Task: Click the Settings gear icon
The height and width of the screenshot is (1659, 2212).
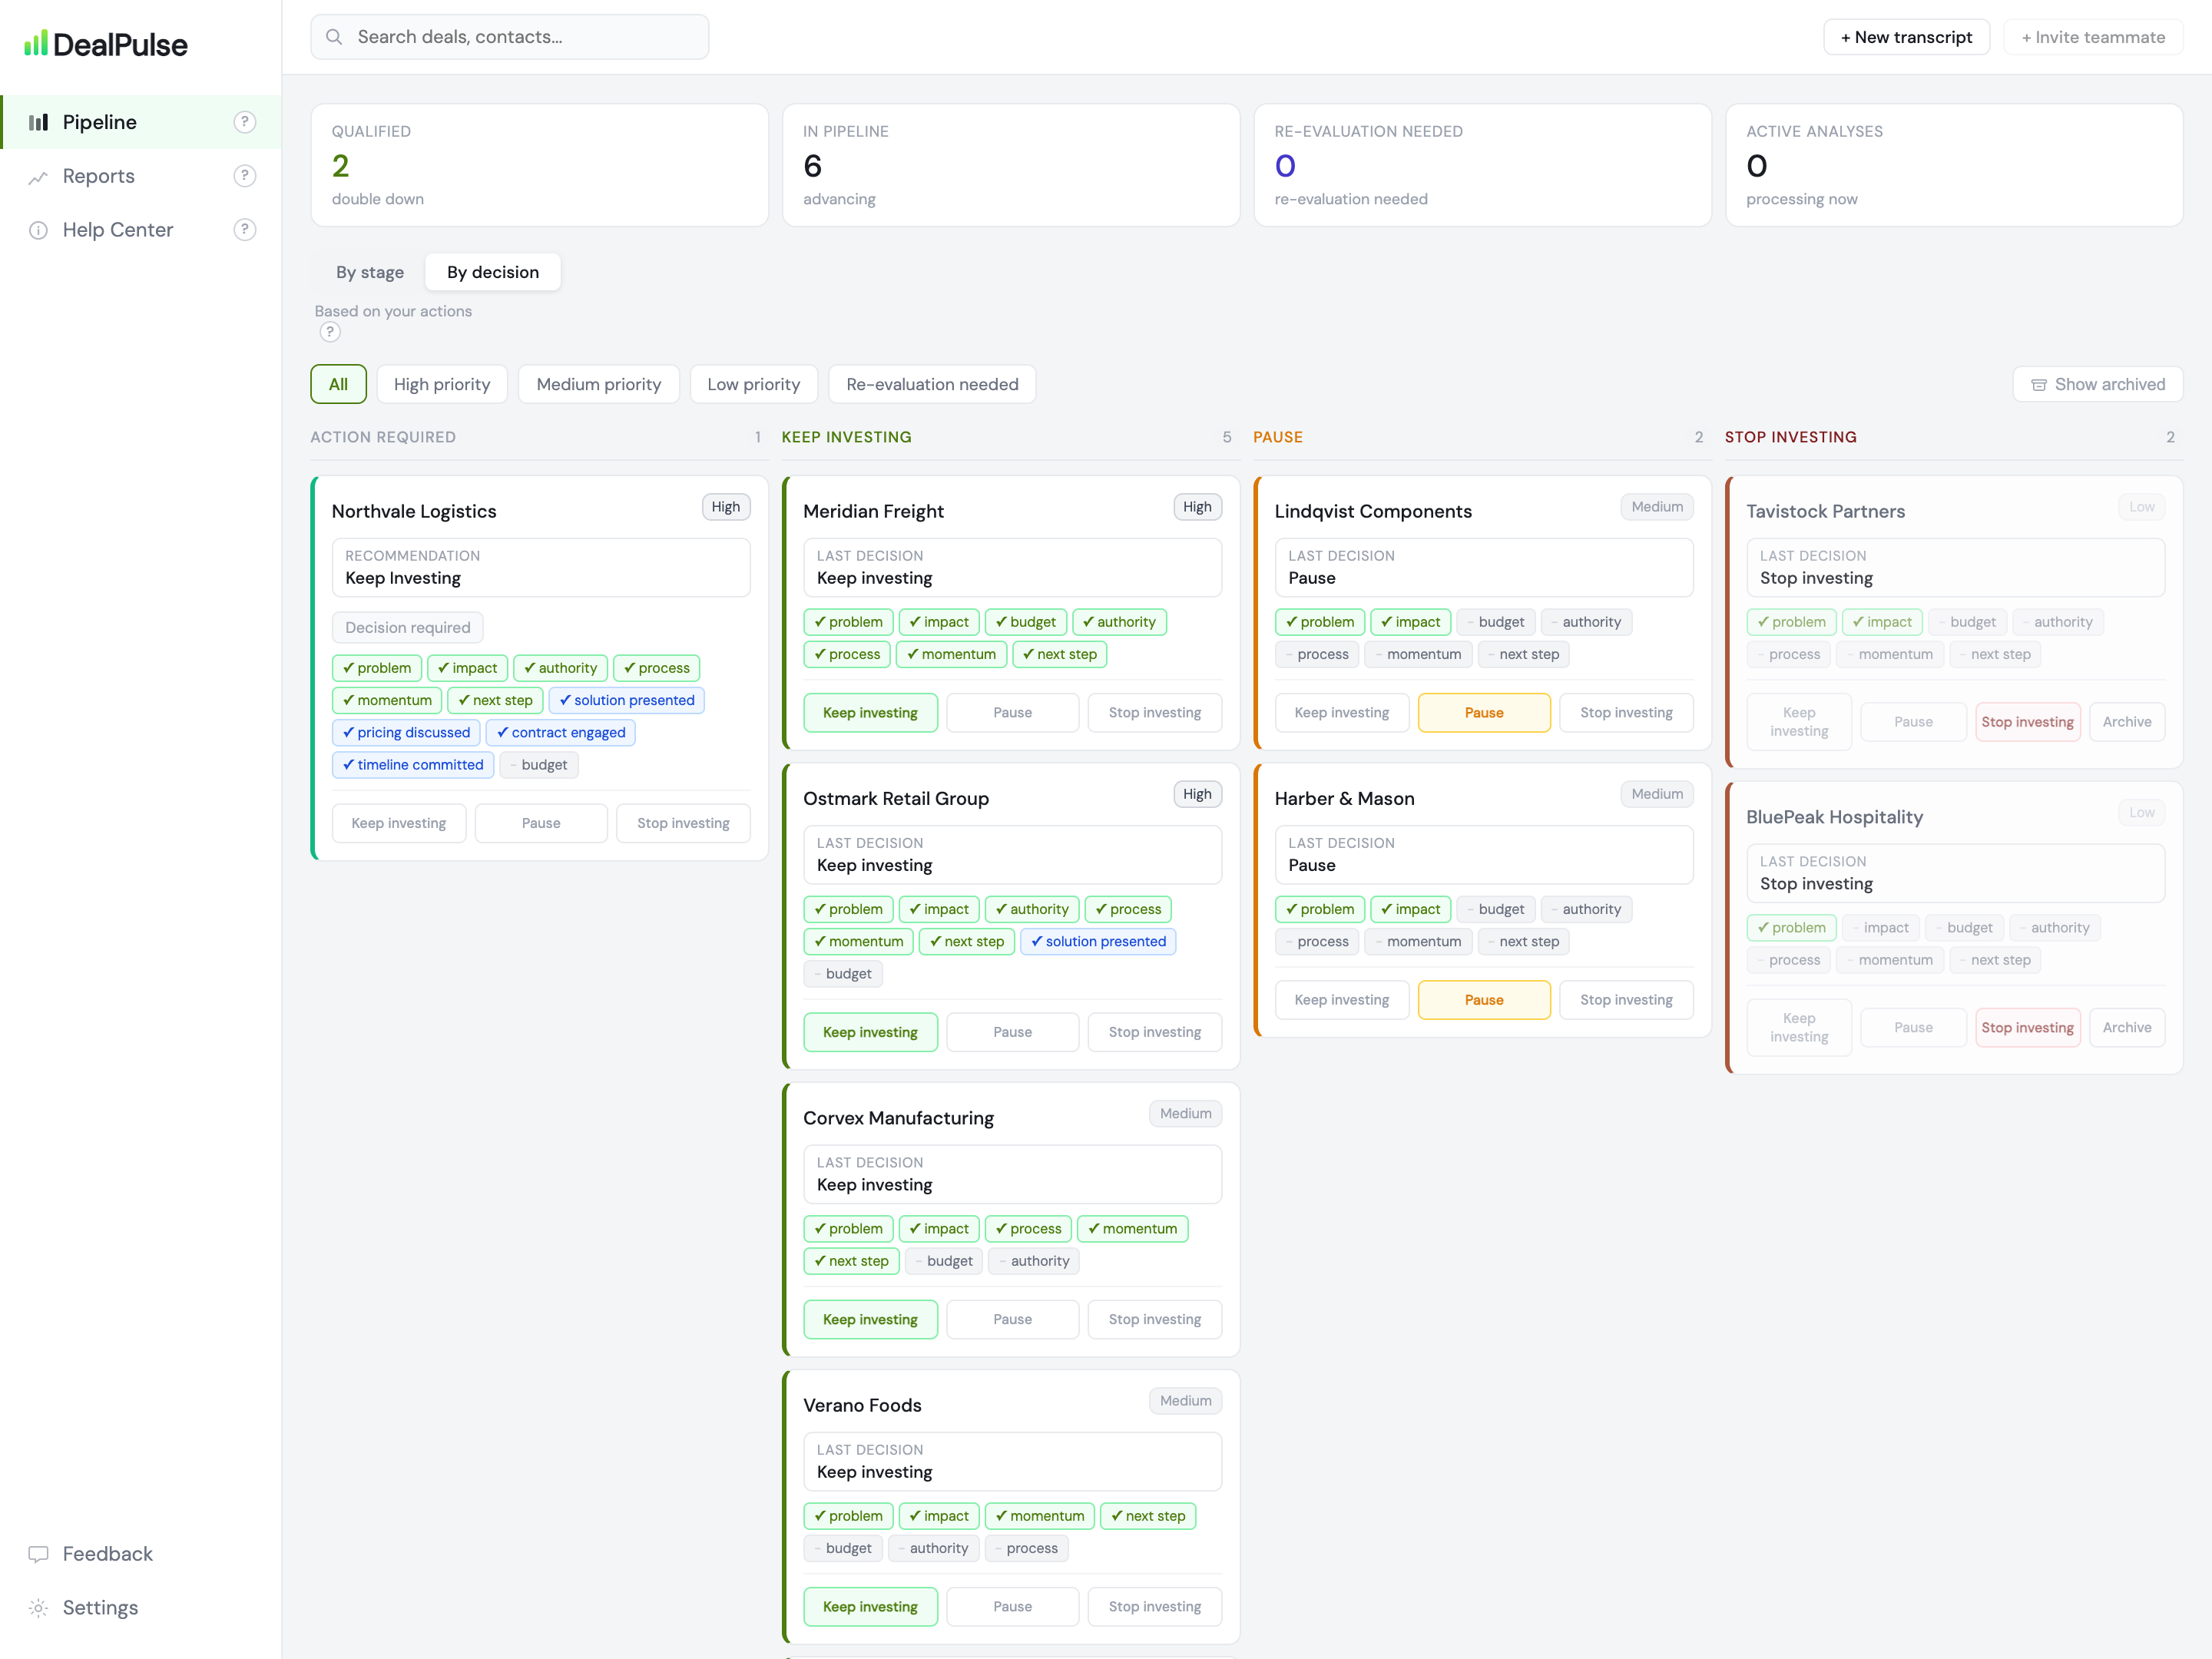Action: pos(38,1608)
